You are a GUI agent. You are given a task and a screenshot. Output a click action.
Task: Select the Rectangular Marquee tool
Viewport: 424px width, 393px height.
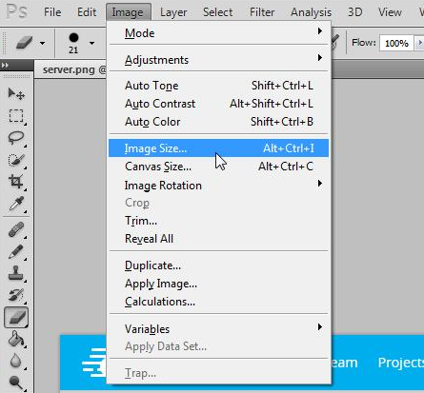(16, 116)
